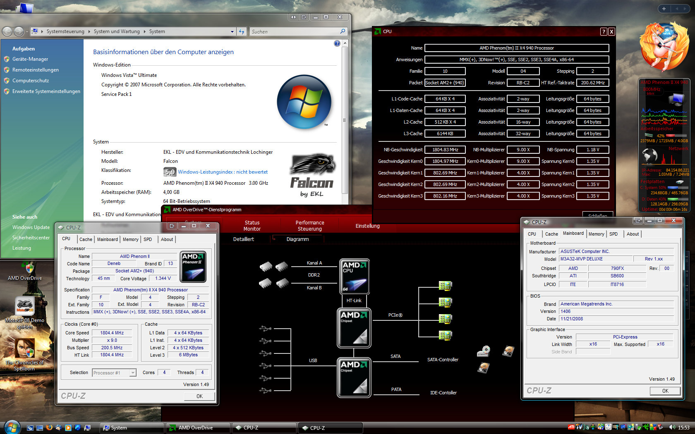Select The Chronicles of Spellborn desktop icon

pyautogui.click(x=25, y=348)
